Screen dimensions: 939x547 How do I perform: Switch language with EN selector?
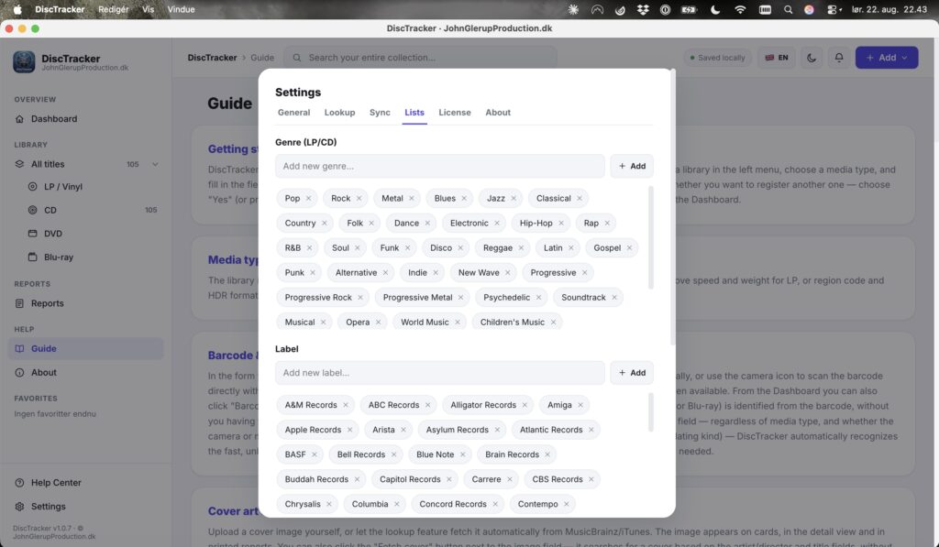coord(776,58)
